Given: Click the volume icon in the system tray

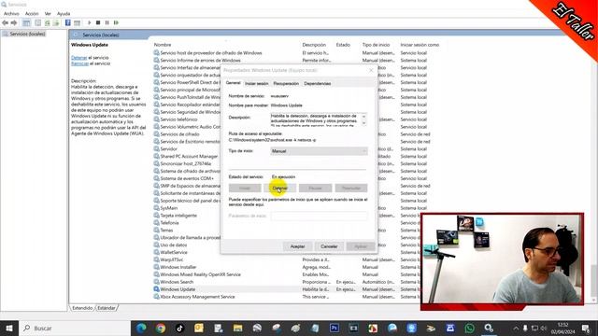Looking at the screenshot, I should 544,328.
